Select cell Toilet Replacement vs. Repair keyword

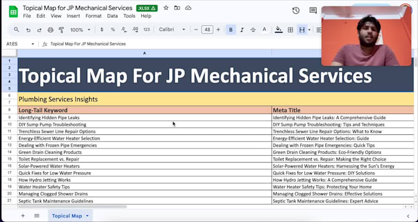(x=144, y=159)
